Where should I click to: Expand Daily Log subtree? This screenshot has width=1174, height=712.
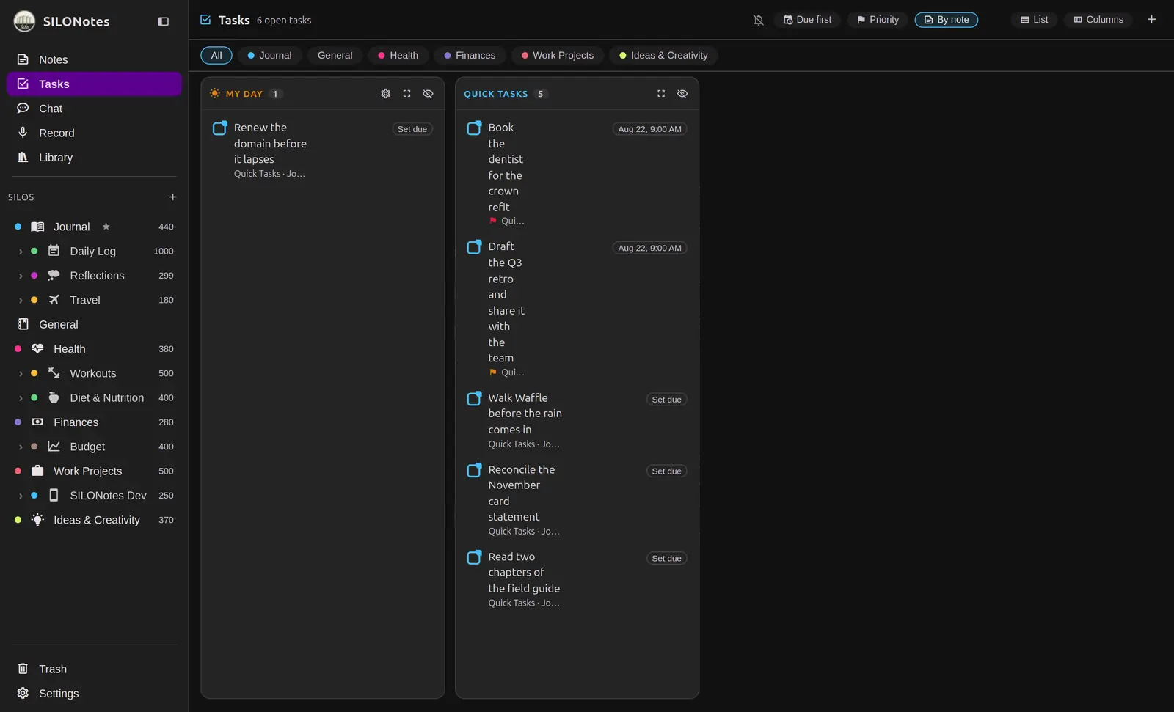click(x=21, y=252)
